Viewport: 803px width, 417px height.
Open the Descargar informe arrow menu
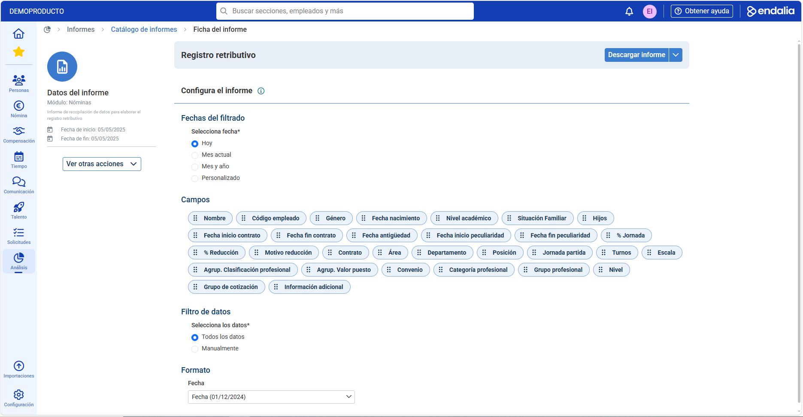point(676,55)
